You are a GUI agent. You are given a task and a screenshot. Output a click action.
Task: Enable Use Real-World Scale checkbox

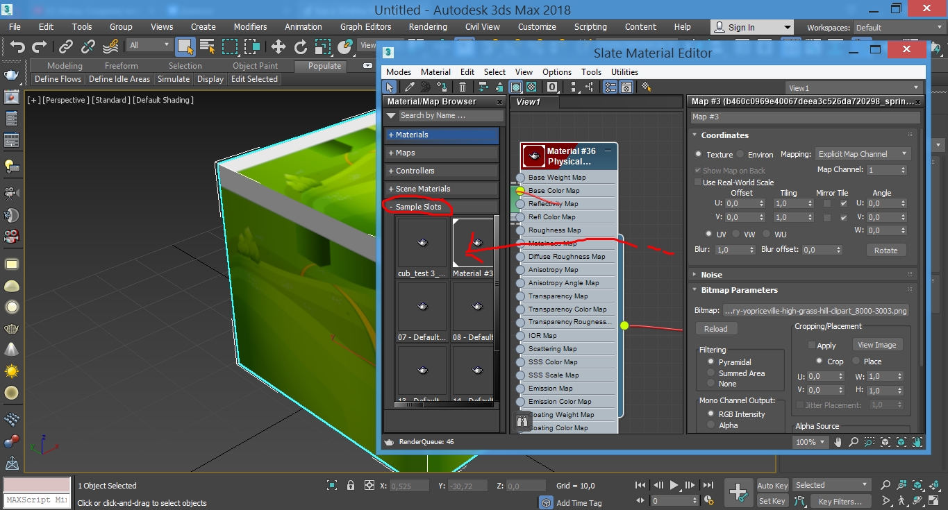point(698,182)
